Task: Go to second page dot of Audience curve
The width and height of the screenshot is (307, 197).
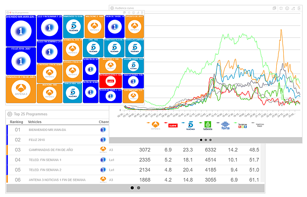Action: 206,140
